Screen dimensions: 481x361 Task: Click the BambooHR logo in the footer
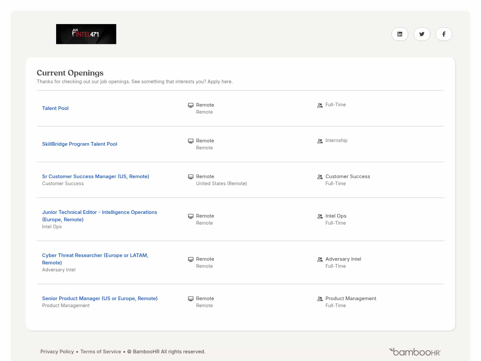click(415, 351)
